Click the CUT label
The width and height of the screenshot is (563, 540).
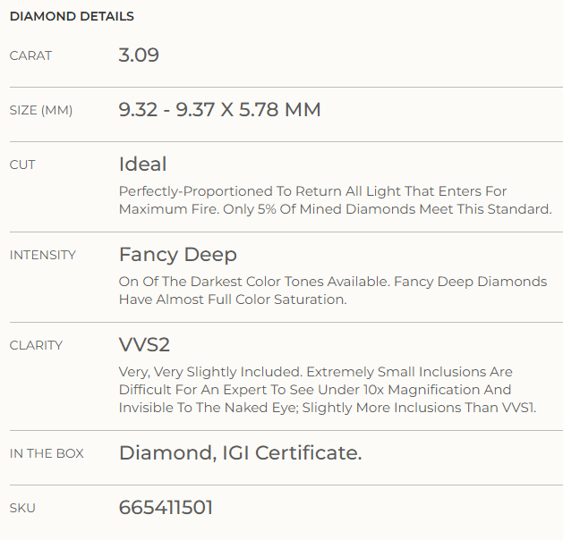pyautogui.click(x=22, y=165)
